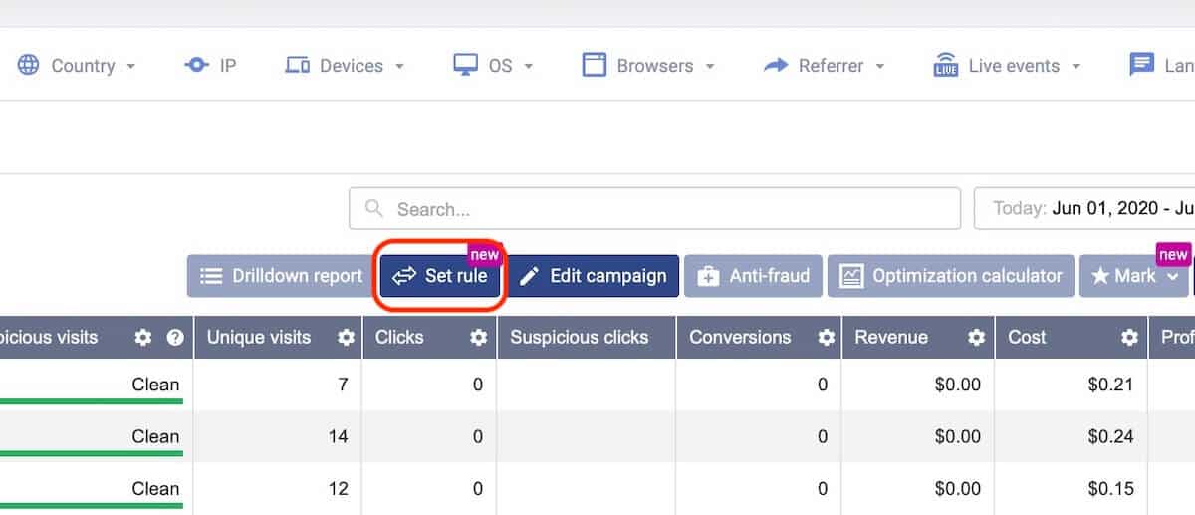Open the Drilldown report
The image size is (1195, 515).
[281, 276]
